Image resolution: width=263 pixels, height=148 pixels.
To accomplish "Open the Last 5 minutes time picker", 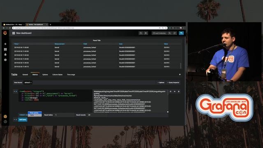I will [159, 33].
